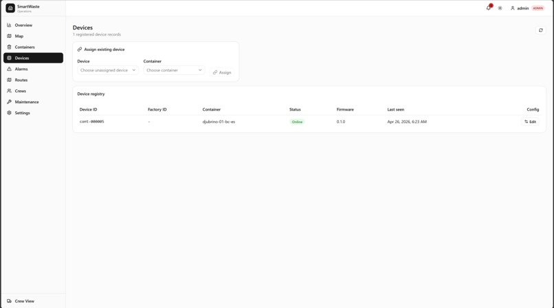554x308 pixels.
Task: Click the Alarms warning triangle icon
Action: (9, 69)
